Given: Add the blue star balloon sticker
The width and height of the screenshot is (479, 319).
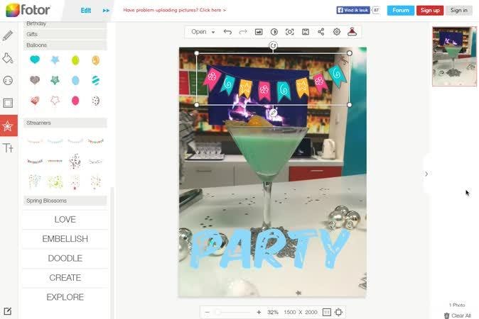Looking at the screenshot, I should point(55,60).
